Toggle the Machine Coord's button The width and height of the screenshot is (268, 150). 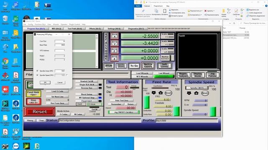[148, 66]
